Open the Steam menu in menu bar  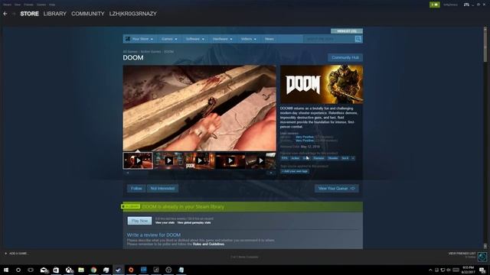coord(7,5)
